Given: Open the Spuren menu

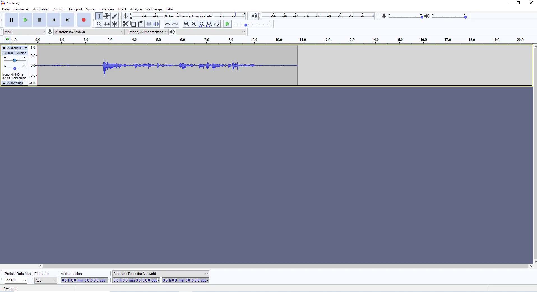Looking at the screenshot, I should 91,9.
